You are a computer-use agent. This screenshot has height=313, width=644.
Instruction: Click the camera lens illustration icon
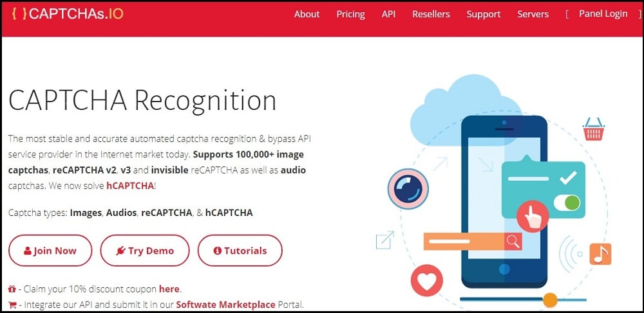tap(408, 189)
